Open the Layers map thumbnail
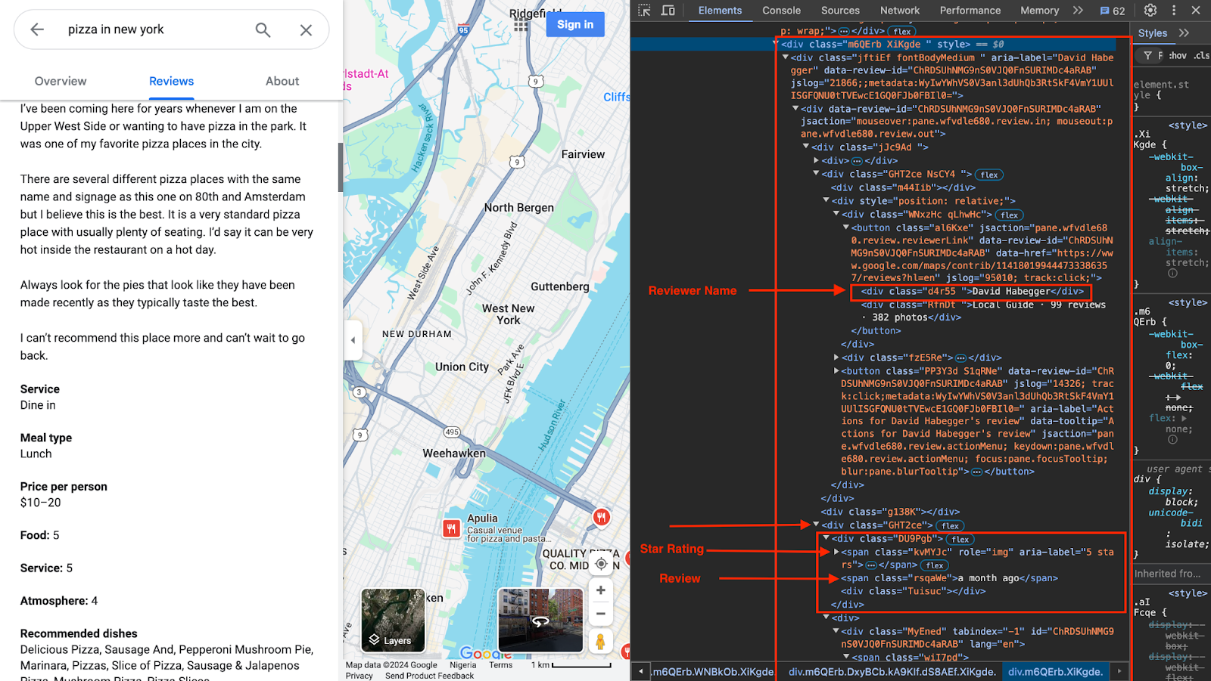This screenshot has width=1211, height=681. pos(393,620)
